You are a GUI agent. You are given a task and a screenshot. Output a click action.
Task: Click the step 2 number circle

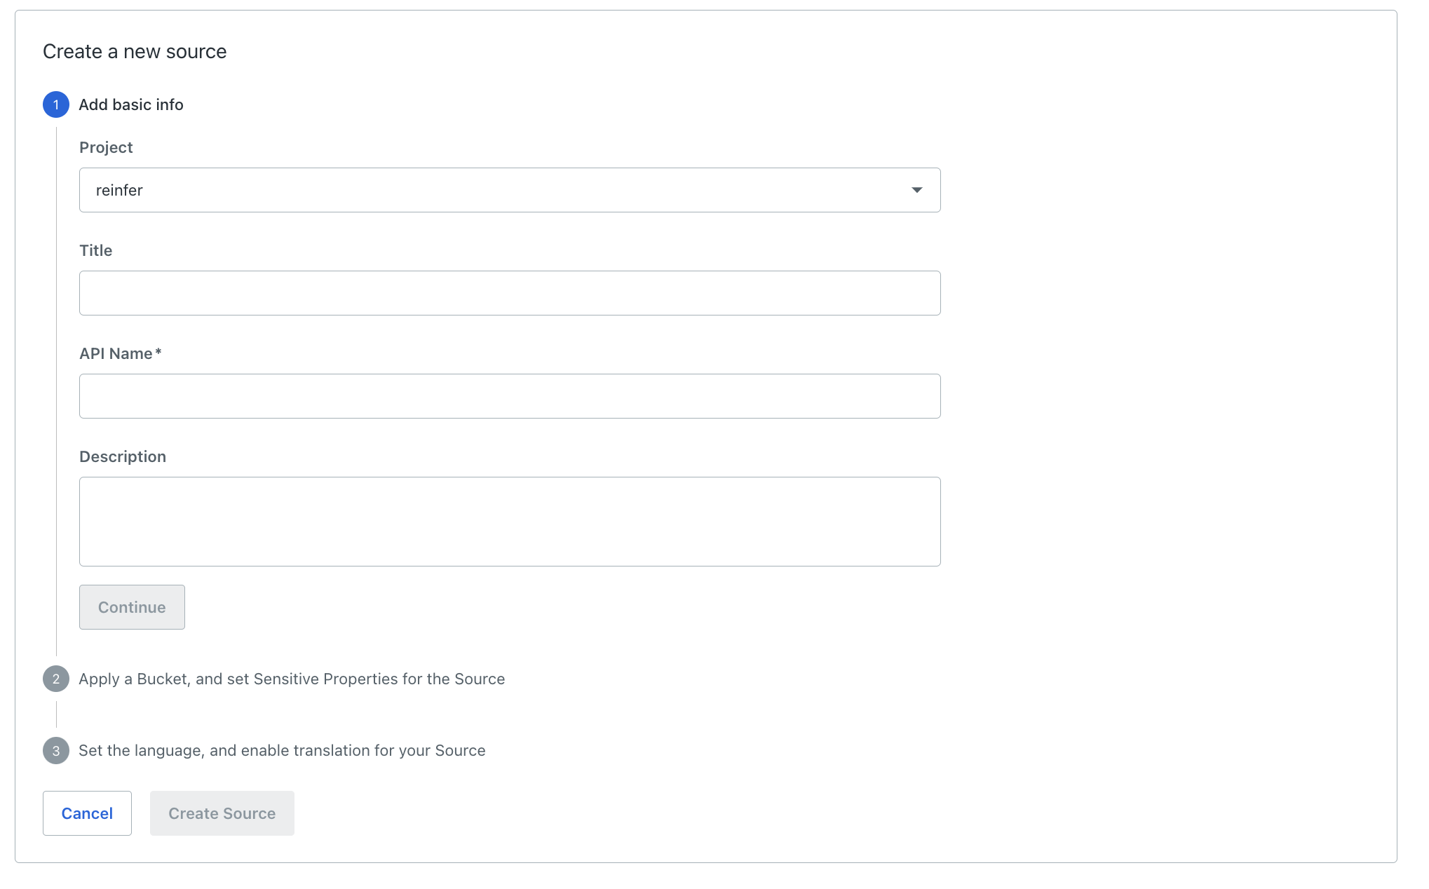(x=56, y=679)
